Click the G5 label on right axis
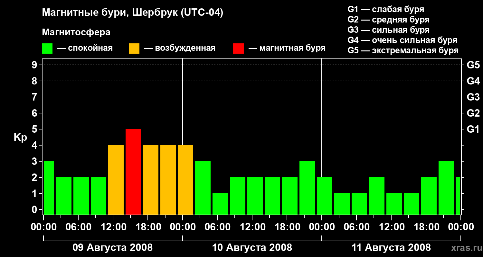 (473, 65)
